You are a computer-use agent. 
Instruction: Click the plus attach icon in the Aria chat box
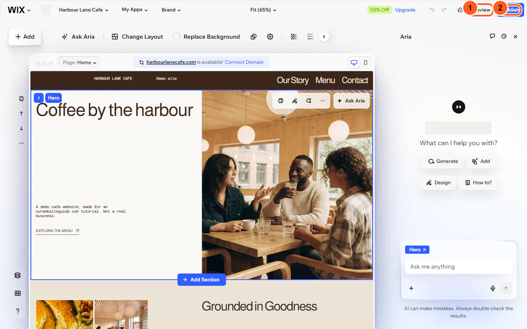click(x=411, y=288)
